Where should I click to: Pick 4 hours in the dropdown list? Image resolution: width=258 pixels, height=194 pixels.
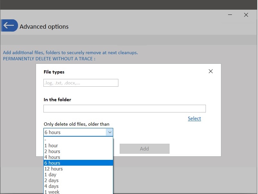pos(78,157)
